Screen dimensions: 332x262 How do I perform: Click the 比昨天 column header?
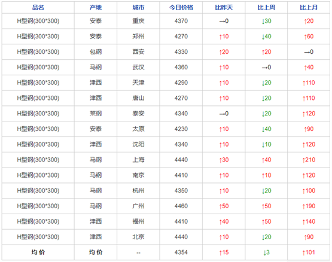click(x=224, y=8)
